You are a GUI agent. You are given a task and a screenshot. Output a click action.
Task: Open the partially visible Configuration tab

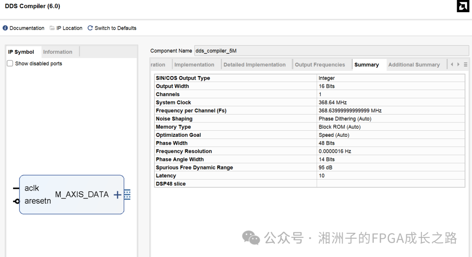point(158,65)
